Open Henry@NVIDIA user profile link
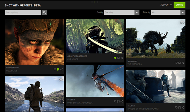The image size is (190, 112). (x=13, y=68)
